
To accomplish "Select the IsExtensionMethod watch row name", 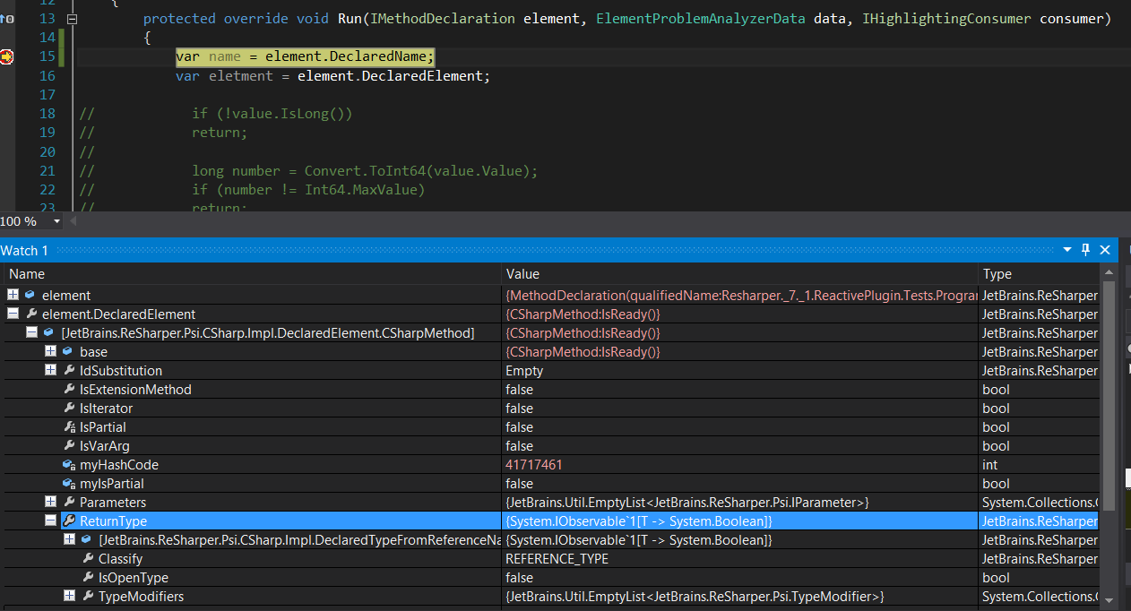I will [135, 389].
